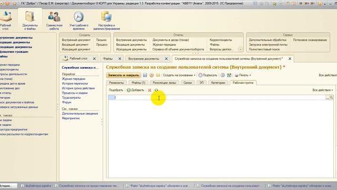Image resolution: width=337 pixels, height=190 pixels.
Task: Click the round orange icon next to the save icon
Action: [x=152, y=75]
